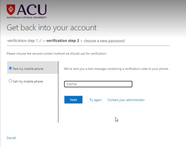Click the blue Next button
This screenshot has width=186, height=147.
(73, 100)
